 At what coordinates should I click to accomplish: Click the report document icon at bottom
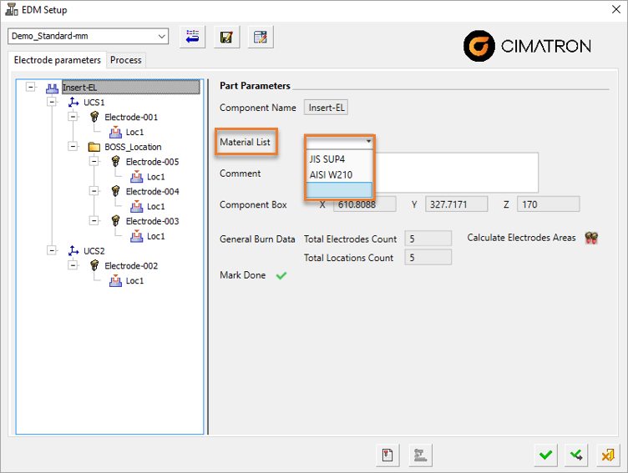click(387, 455)
